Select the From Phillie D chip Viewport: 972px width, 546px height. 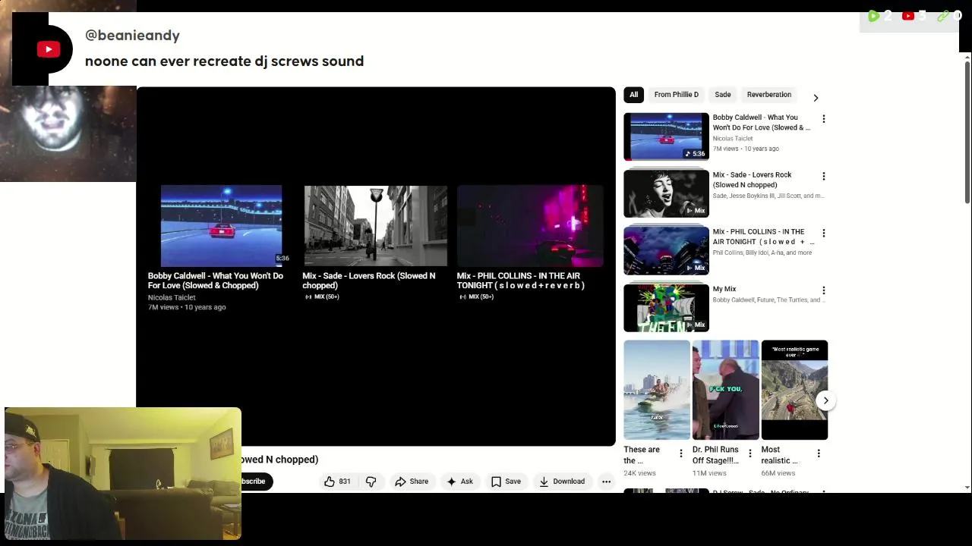click(676, 95)
